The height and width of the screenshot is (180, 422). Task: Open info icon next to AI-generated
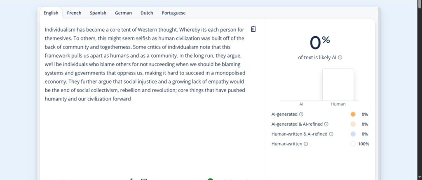[x=301, y=114]
